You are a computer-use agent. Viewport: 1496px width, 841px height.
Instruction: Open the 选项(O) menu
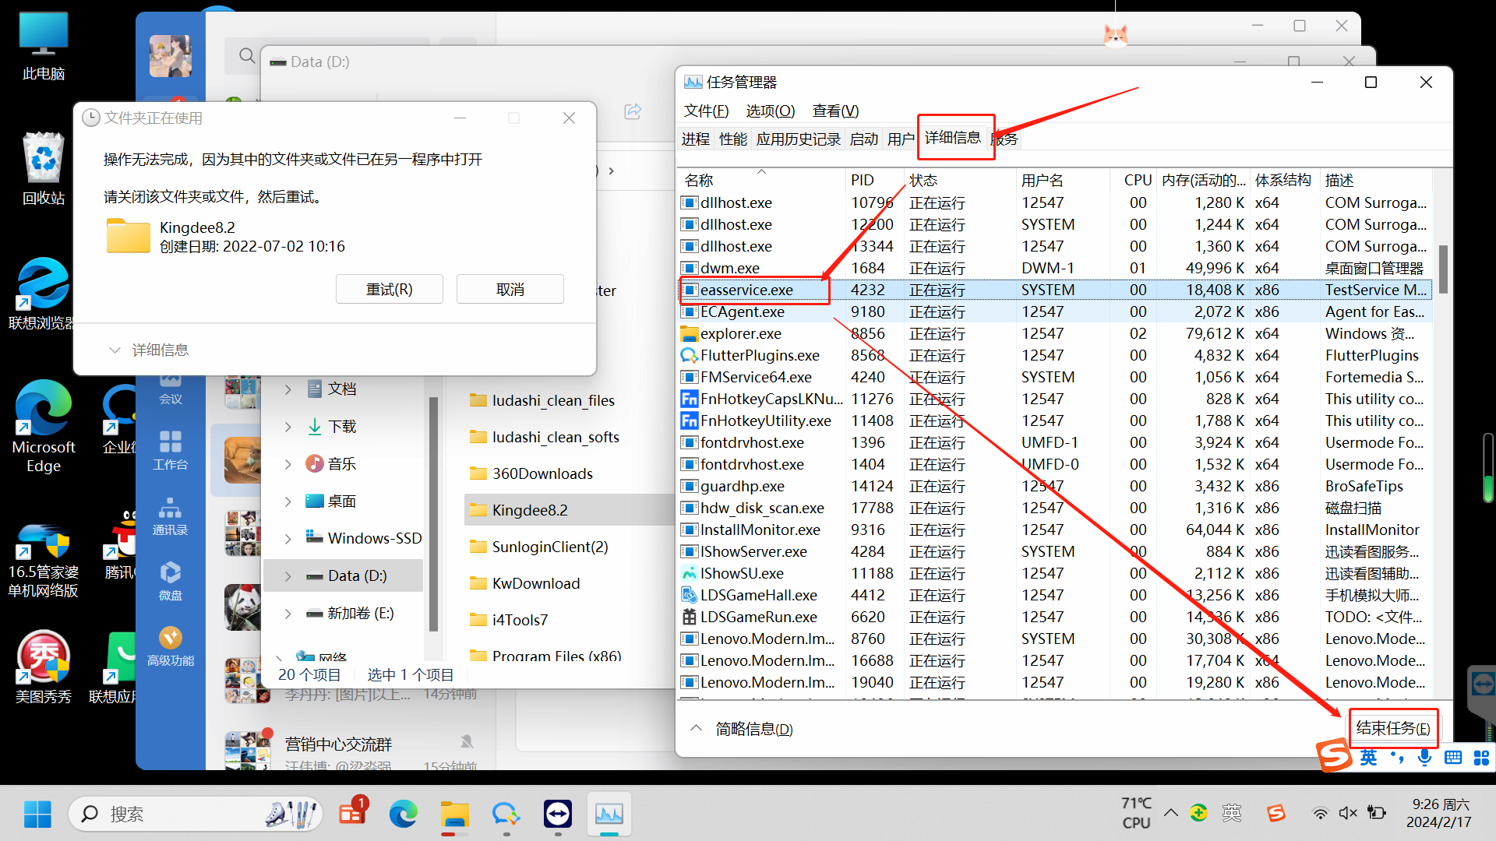coord(770,111)
